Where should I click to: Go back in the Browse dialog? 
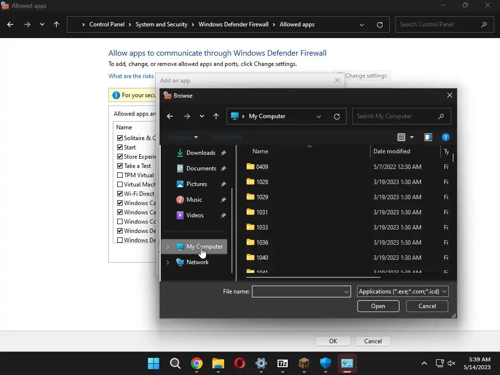pos(169,116)
